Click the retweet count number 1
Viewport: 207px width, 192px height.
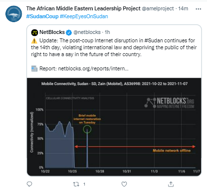point(84,184)
